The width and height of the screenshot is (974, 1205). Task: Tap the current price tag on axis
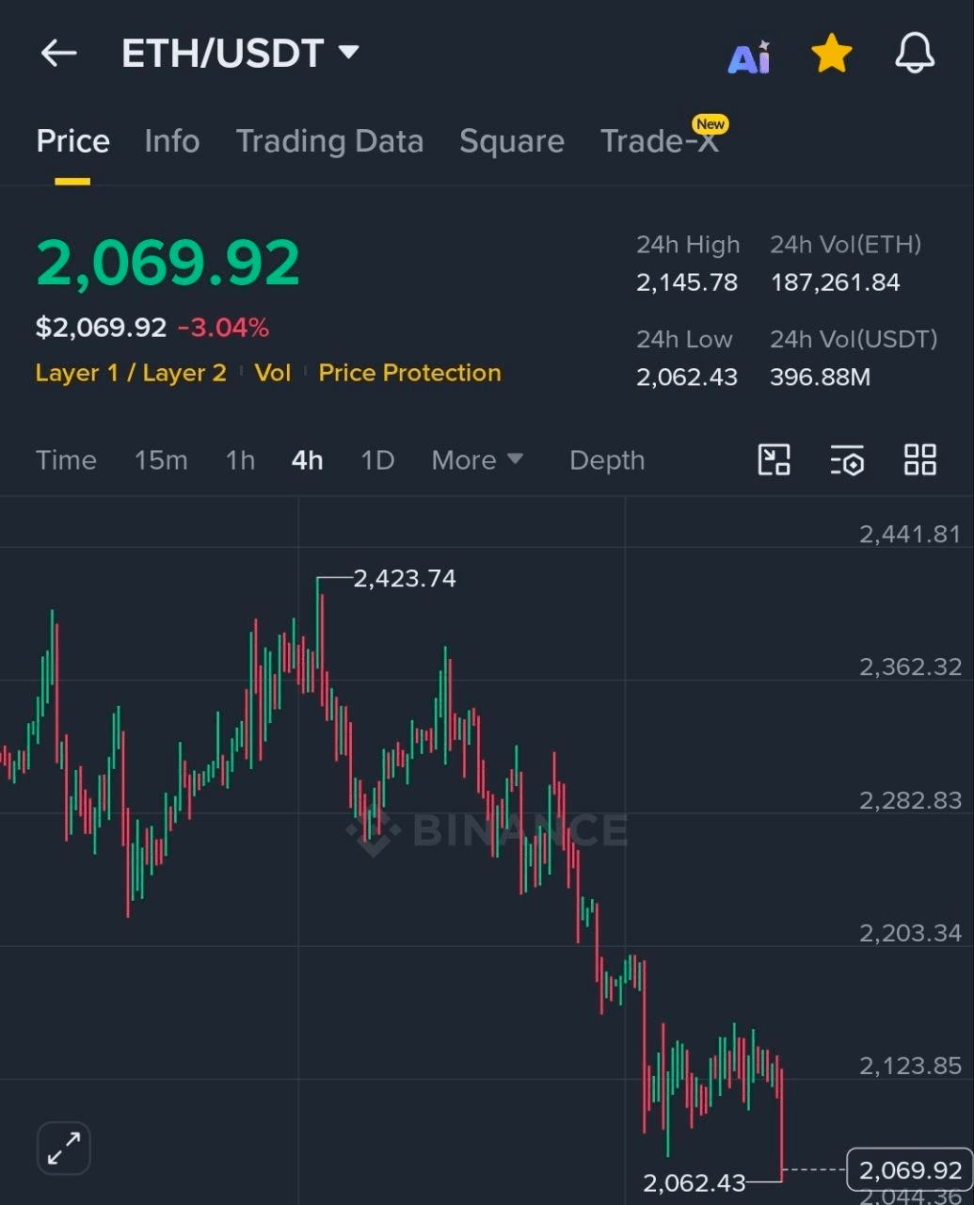coord(910,1170)
